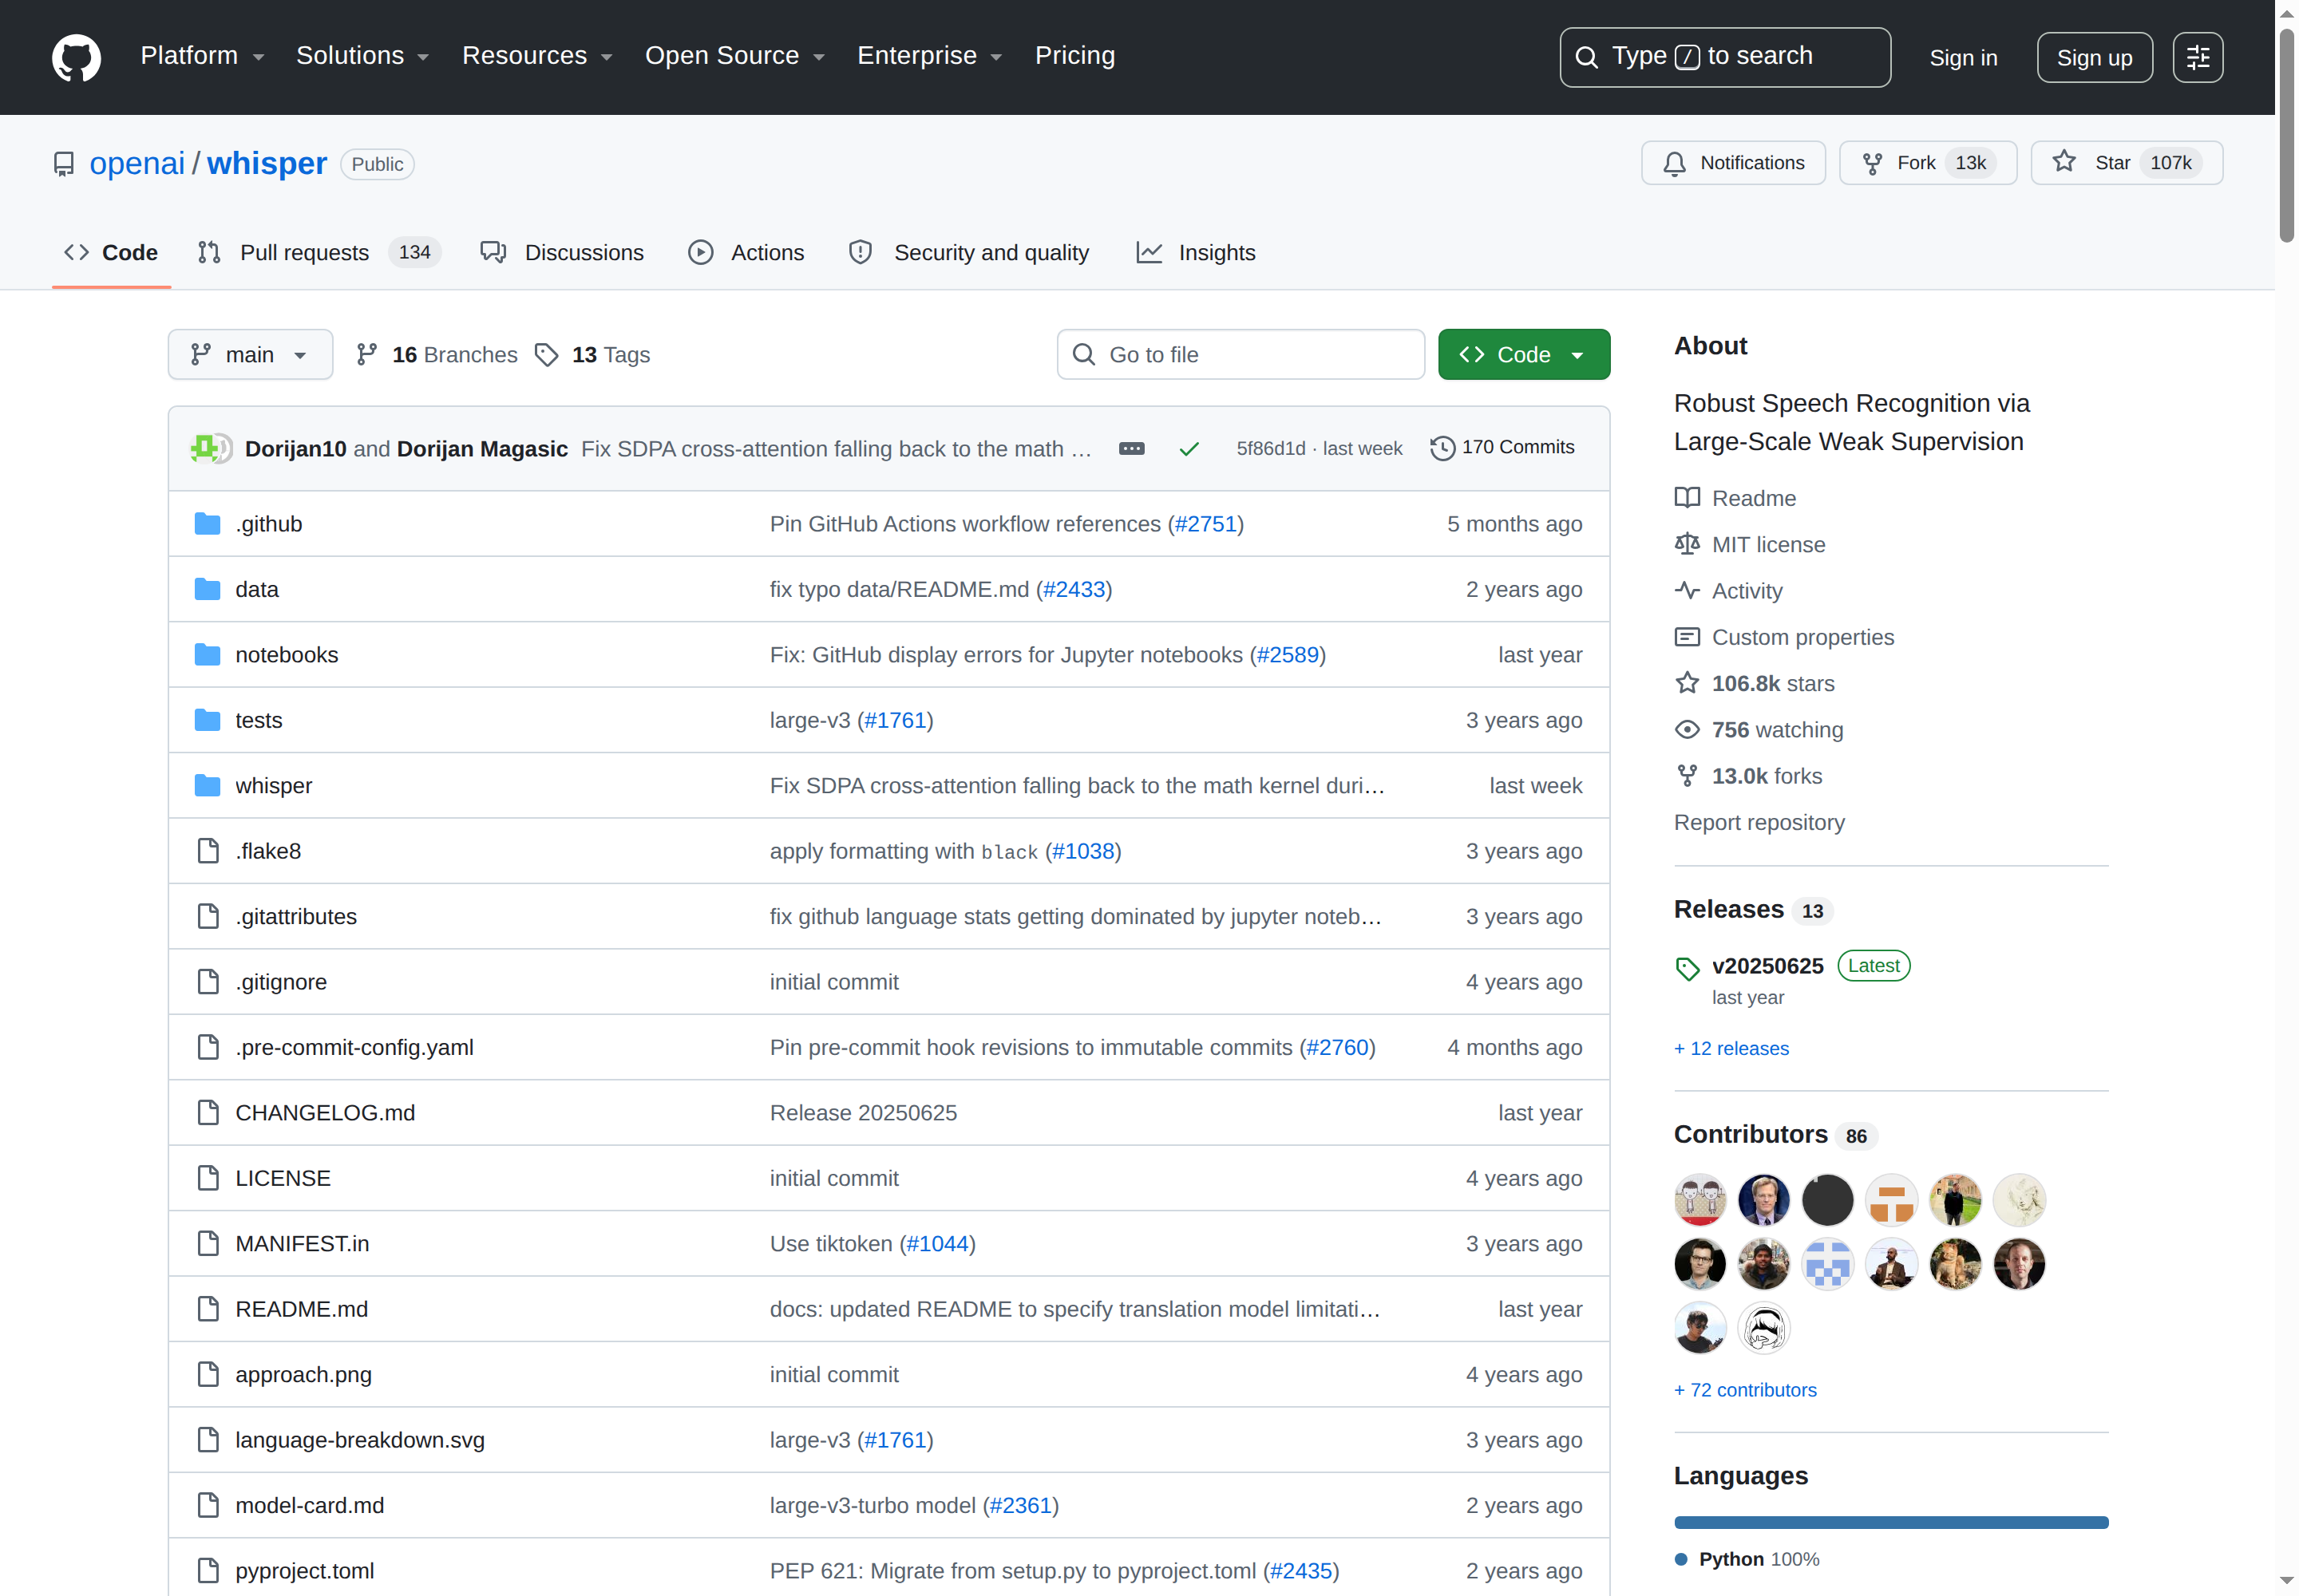The width and height of the screenshot is (2299, 1596).
Task: Expand the Open Source menu
Action: [734, 56]
